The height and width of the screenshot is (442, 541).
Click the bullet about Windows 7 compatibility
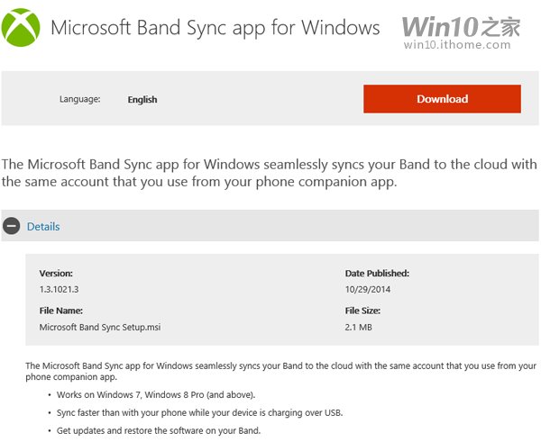pos(156,395)
